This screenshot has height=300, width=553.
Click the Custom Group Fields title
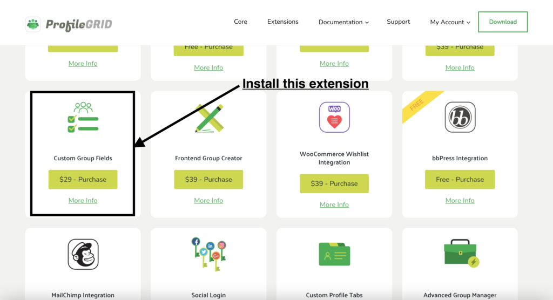pyautogui.click(x=83, y=158)
